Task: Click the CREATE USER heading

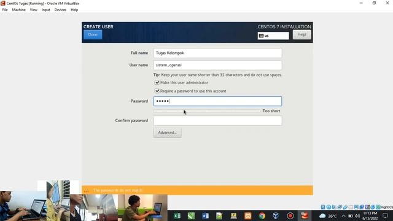Action: (x=98, y=26)
